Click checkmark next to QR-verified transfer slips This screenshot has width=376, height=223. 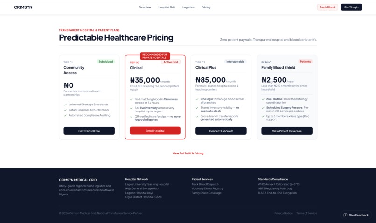tap(131, 117)
